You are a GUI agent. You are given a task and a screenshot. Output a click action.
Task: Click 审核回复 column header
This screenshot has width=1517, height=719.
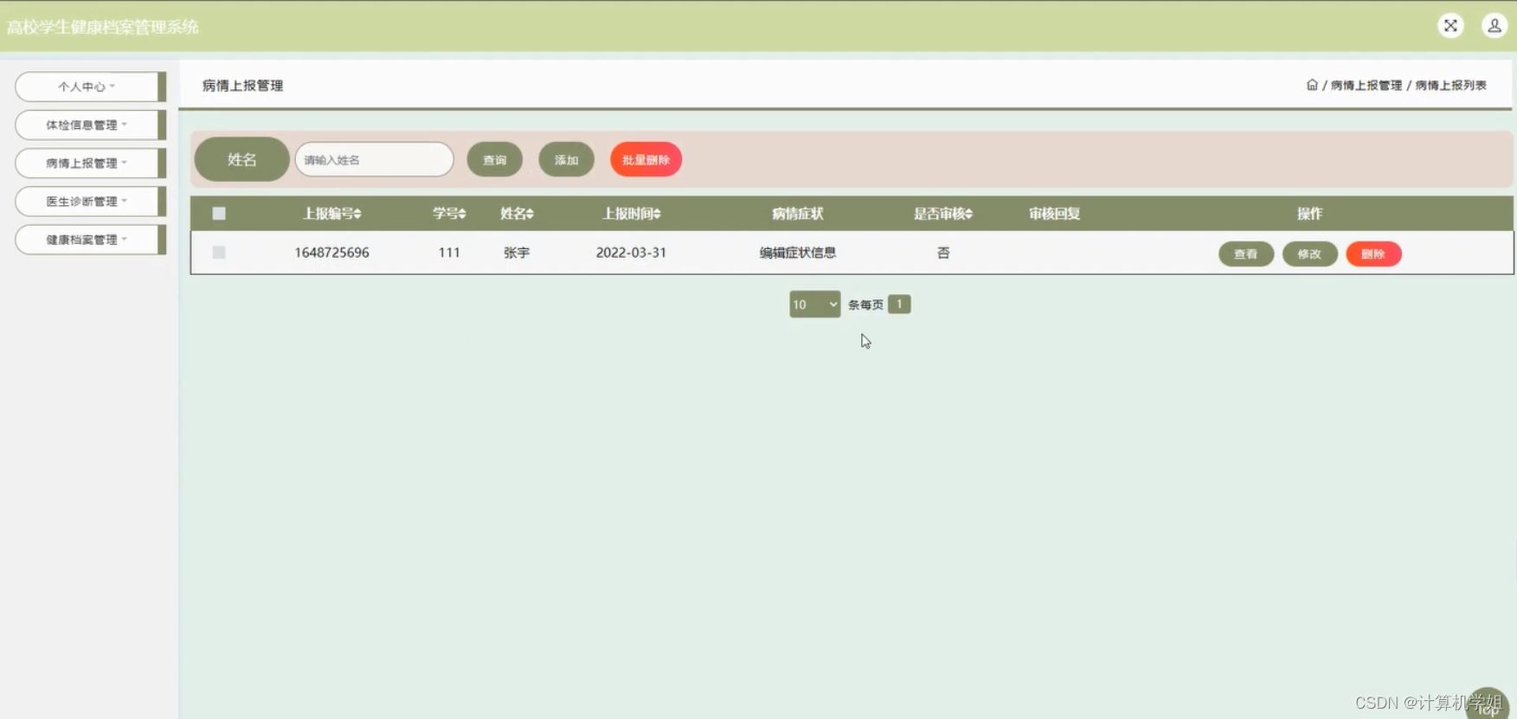(1054, 214)
